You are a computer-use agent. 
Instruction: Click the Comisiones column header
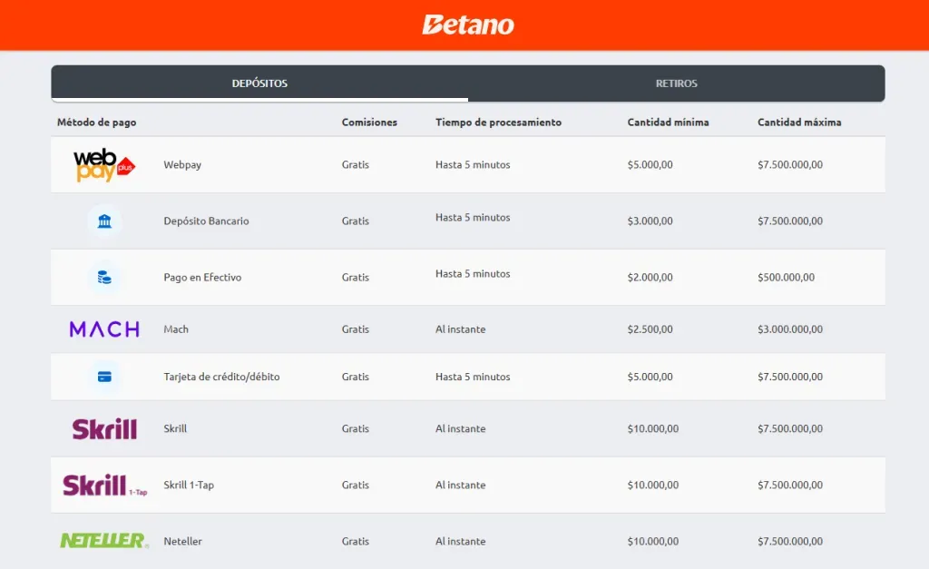click(369, 121)
